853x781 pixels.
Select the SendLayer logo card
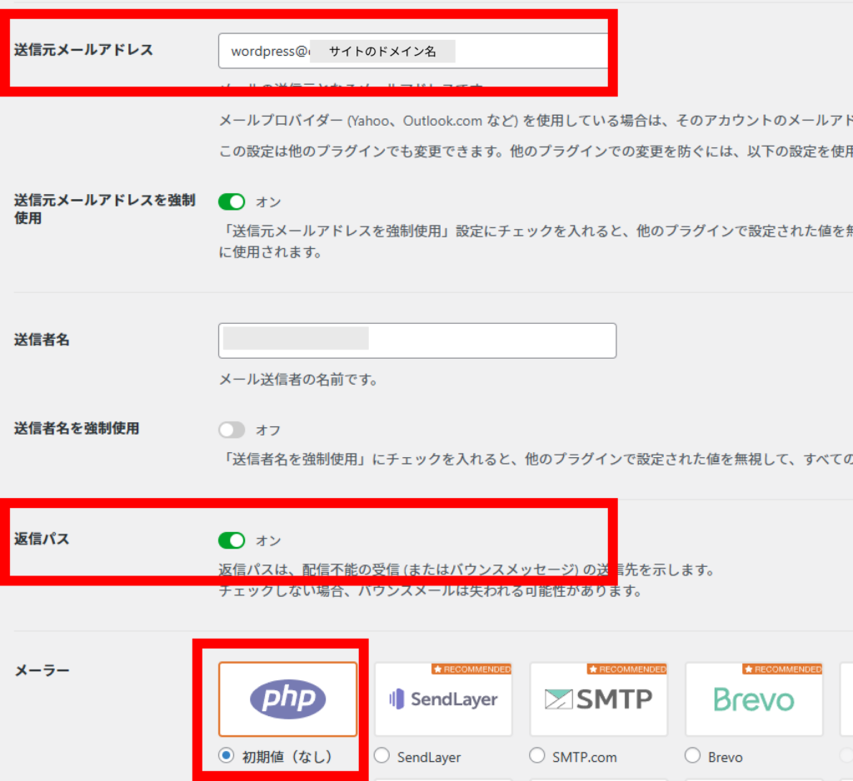443,699
